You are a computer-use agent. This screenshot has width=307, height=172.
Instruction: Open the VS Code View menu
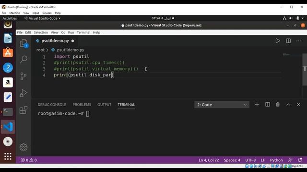coord(54,32)
